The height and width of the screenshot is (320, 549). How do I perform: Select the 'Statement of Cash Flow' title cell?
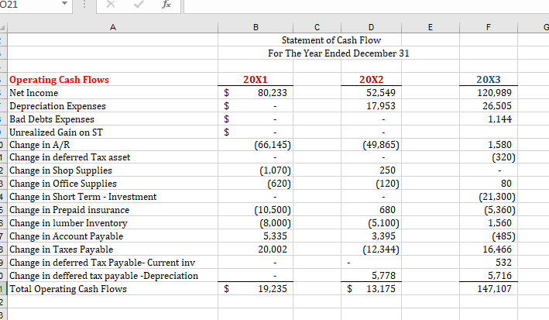(331, 40)
